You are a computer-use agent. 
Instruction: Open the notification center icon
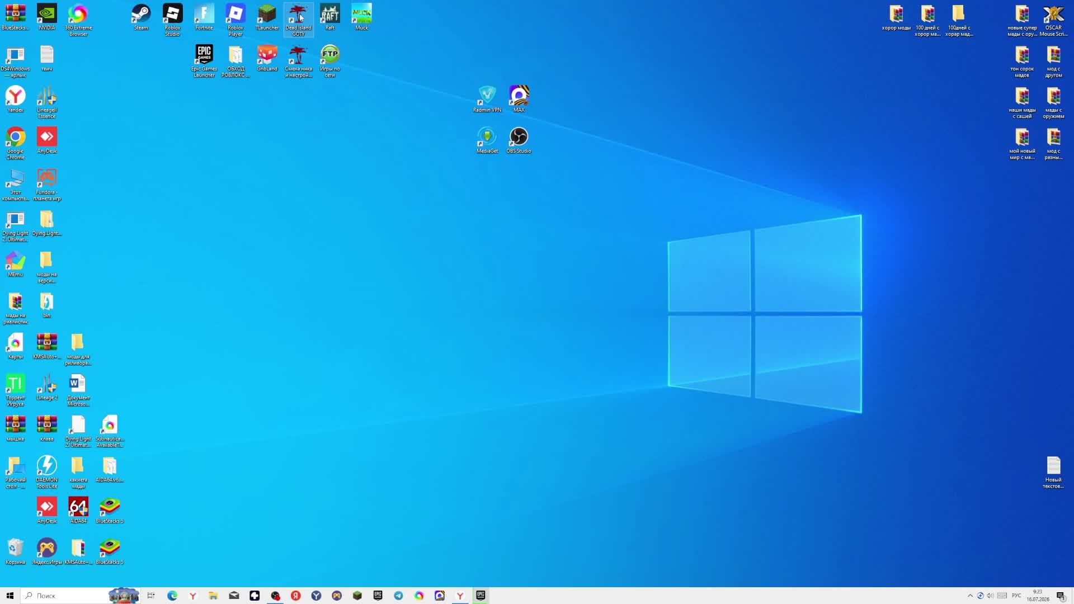[x=1061, y=596]
